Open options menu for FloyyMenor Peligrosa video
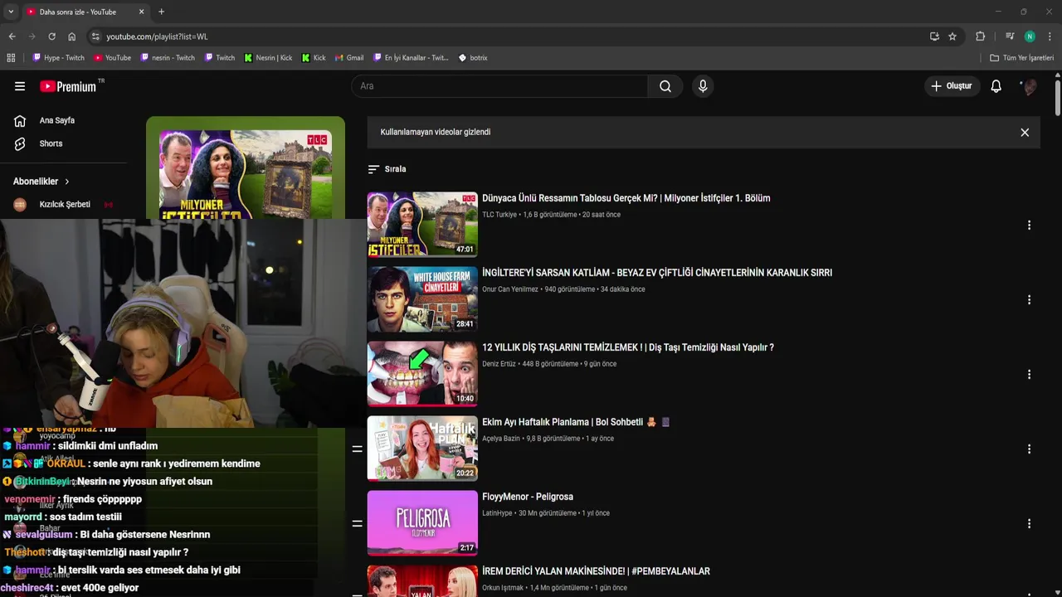Viewport: 1062px width, 597px height. (1029, 523)
